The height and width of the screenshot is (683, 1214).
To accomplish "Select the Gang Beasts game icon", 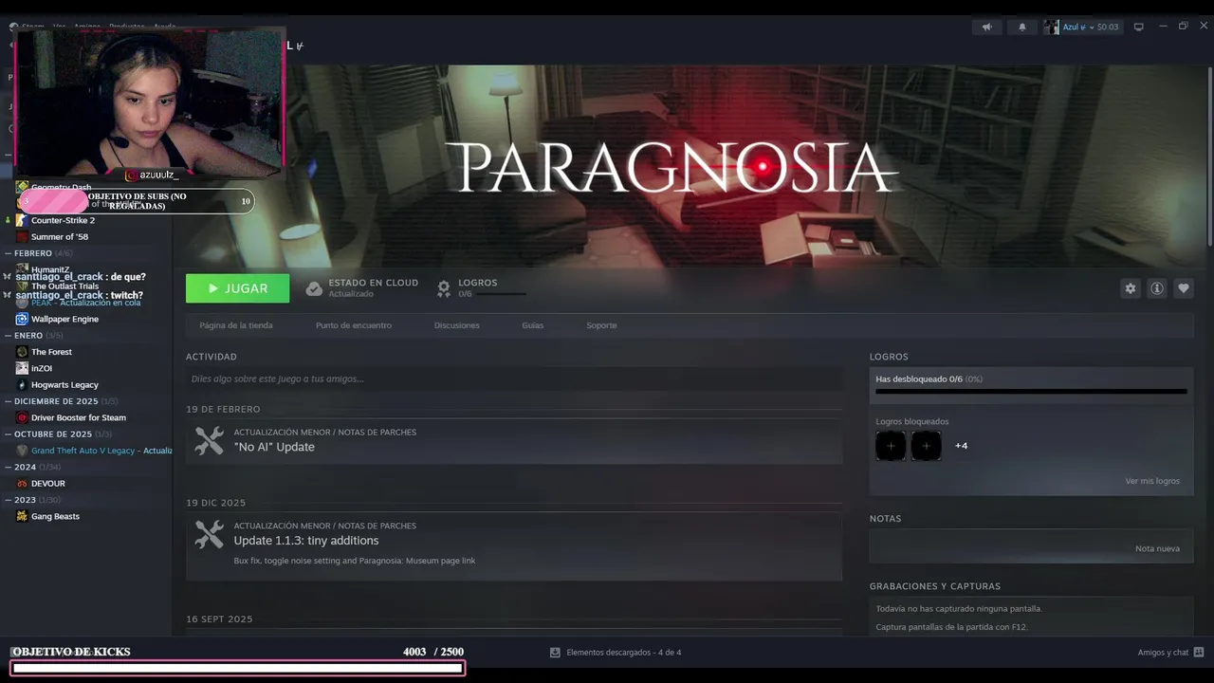I will coord(22,516).
